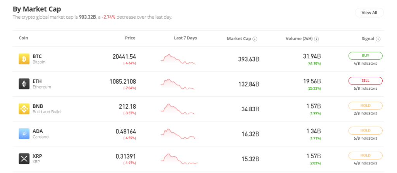
Task: Click the XRP logo icon
Action: coord(24,159)
